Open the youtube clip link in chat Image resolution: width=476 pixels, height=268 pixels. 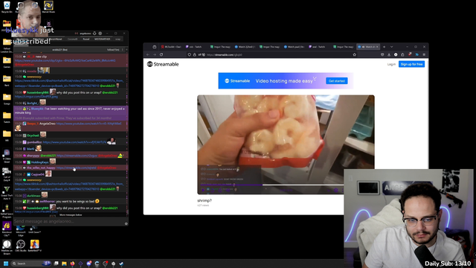click(x=65, y=60)
